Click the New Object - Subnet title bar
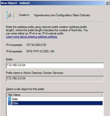 53,3
